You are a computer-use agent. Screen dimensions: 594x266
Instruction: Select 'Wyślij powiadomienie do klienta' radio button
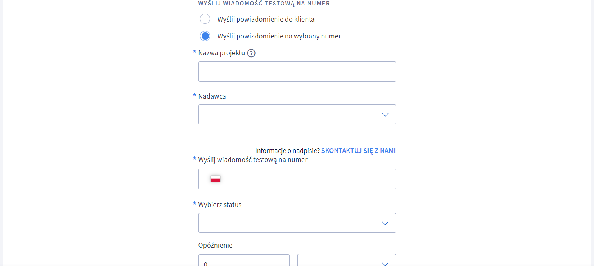[205, 19]
